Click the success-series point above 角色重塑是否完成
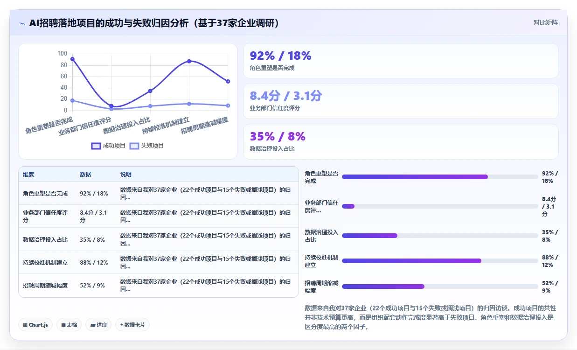The width and height of the screenshot is (577, 350). tap(72, 59)
